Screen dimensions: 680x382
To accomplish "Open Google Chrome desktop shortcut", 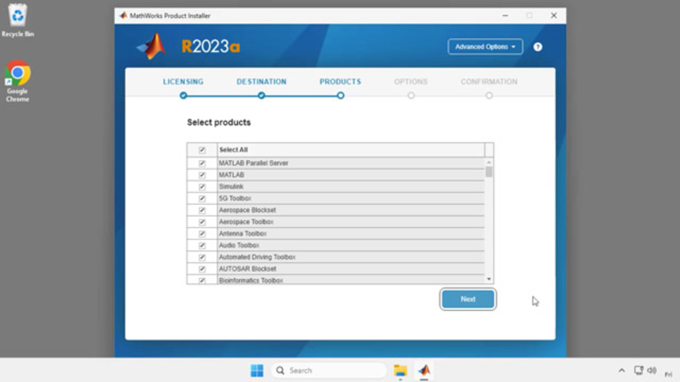I will [18, 74].
